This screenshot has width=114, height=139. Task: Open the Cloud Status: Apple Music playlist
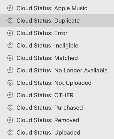click(57, 8)
